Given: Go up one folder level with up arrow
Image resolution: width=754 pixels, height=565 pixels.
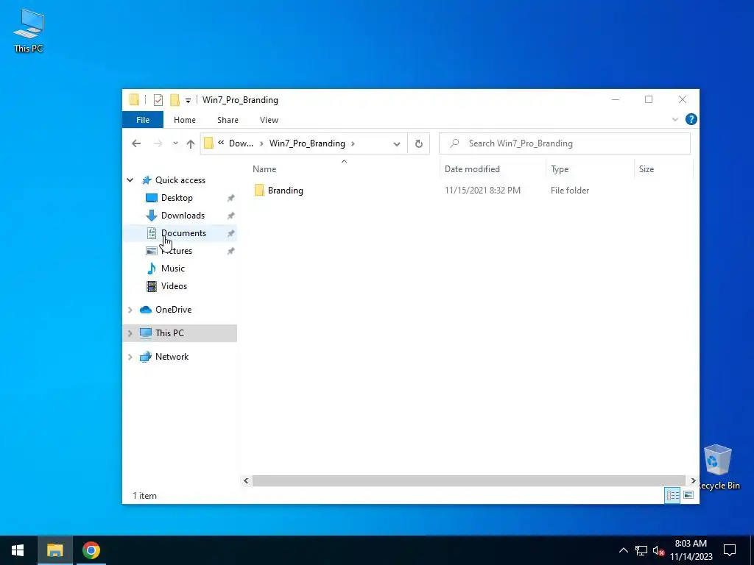Looking at the screenshot, I should click(x=191, y=143).
